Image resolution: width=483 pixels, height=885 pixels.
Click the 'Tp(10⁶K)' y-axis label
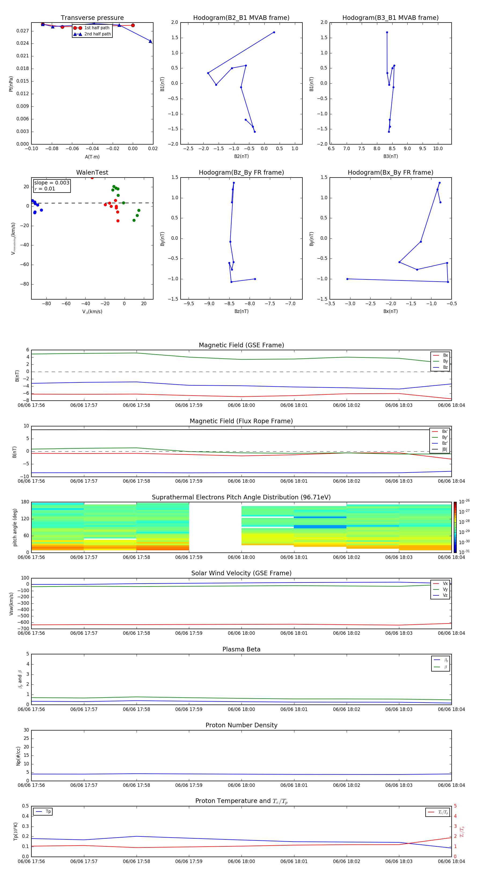coord(16,831)
